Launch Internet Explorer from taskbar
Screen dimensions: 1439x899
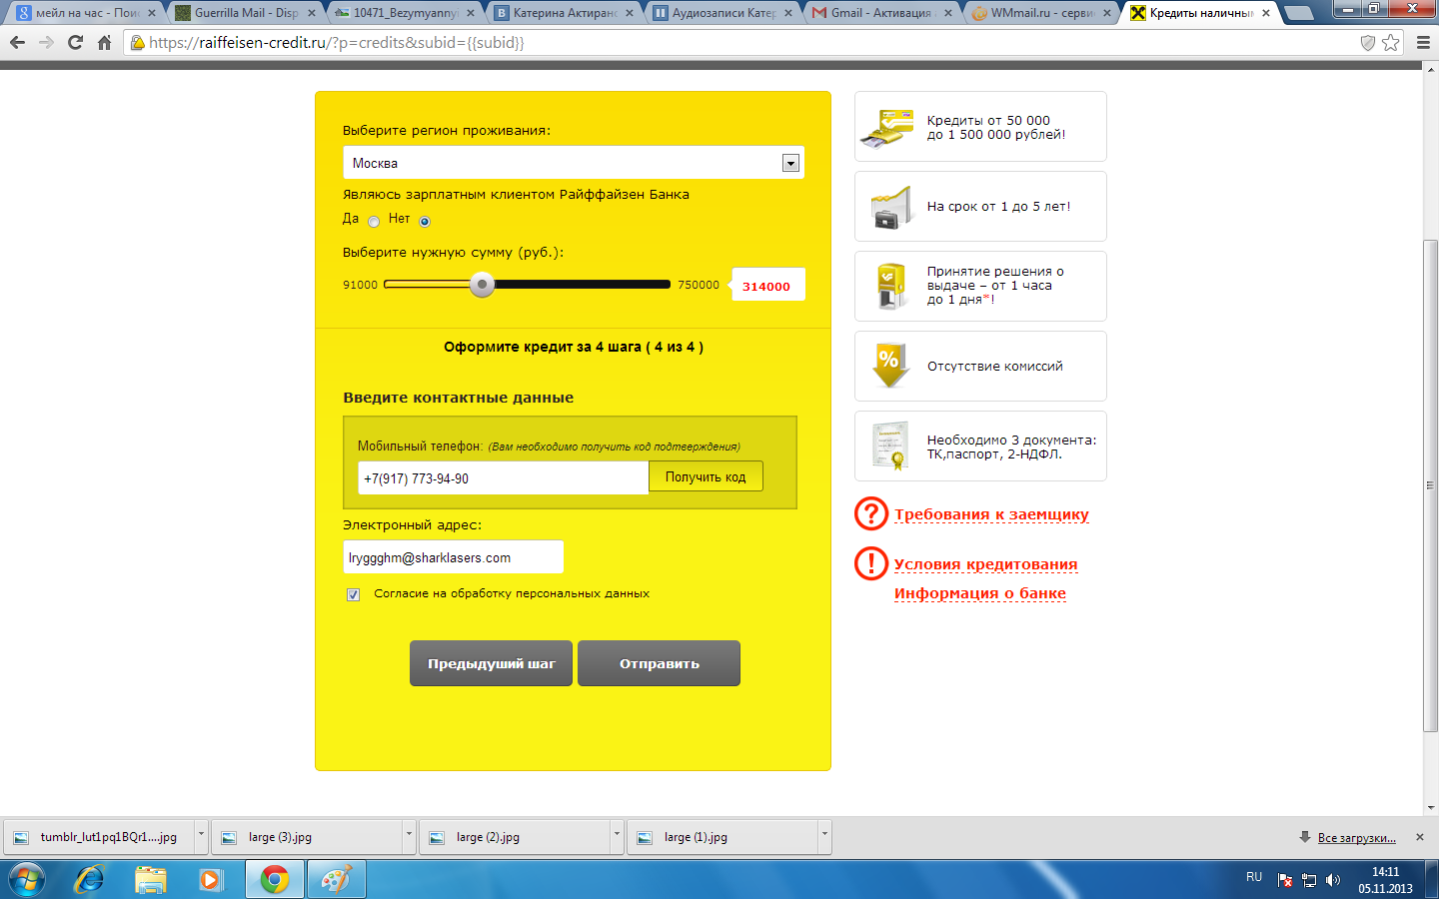(x=90, y=880)
